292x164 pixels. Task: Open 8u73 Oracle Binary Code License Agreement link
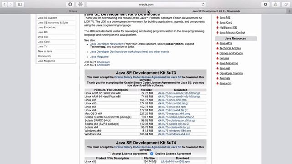click(148, 77)
